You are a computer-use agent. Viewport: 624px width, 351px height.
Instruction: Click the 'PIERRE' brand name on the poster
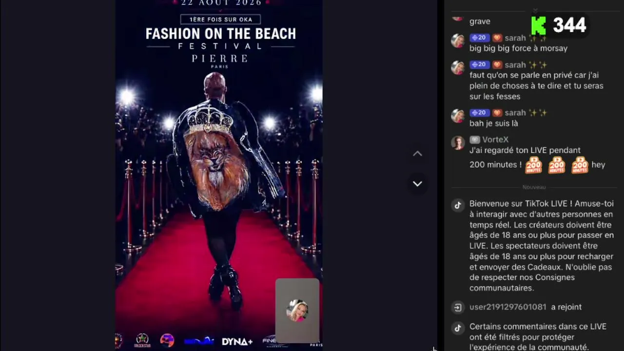coord(220,58)
